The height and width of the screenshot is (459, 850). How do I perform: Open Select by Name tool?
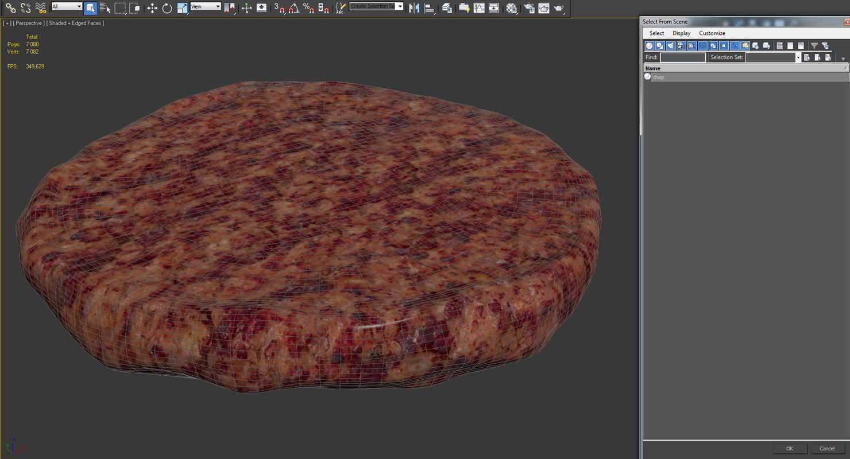(105, 8)
